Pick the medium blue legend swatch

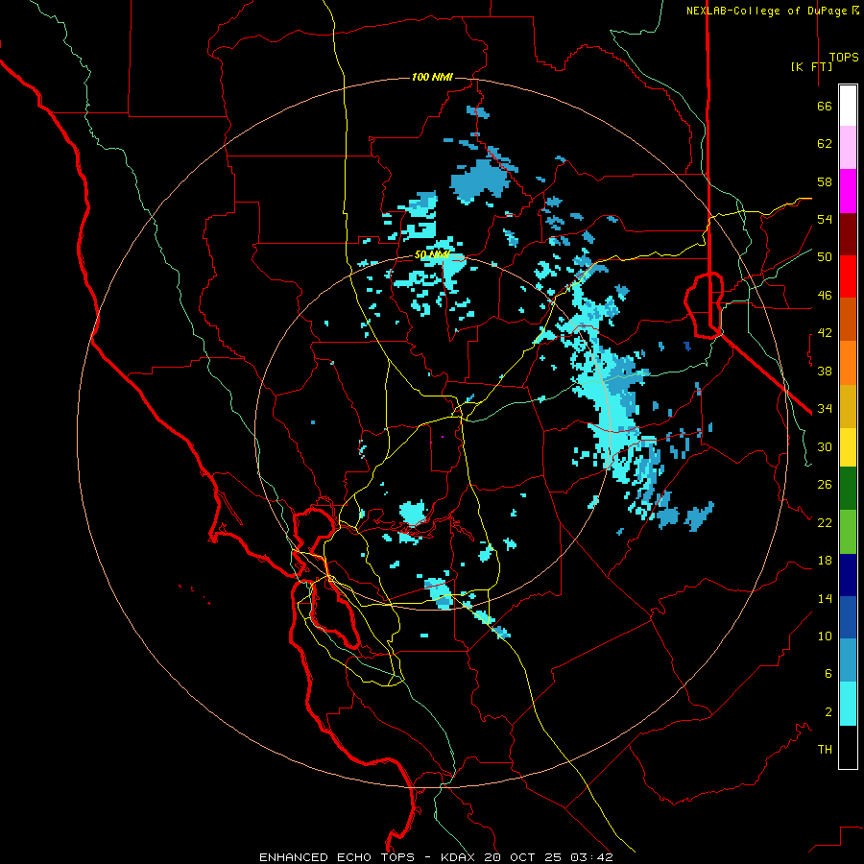[x=848, y=617]
